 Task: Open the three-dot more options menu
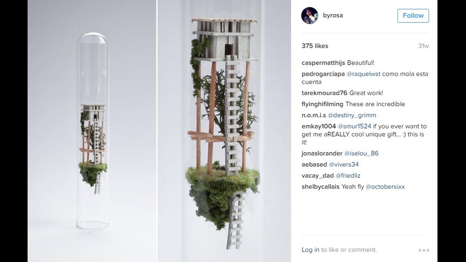click(x=424, y=250)
